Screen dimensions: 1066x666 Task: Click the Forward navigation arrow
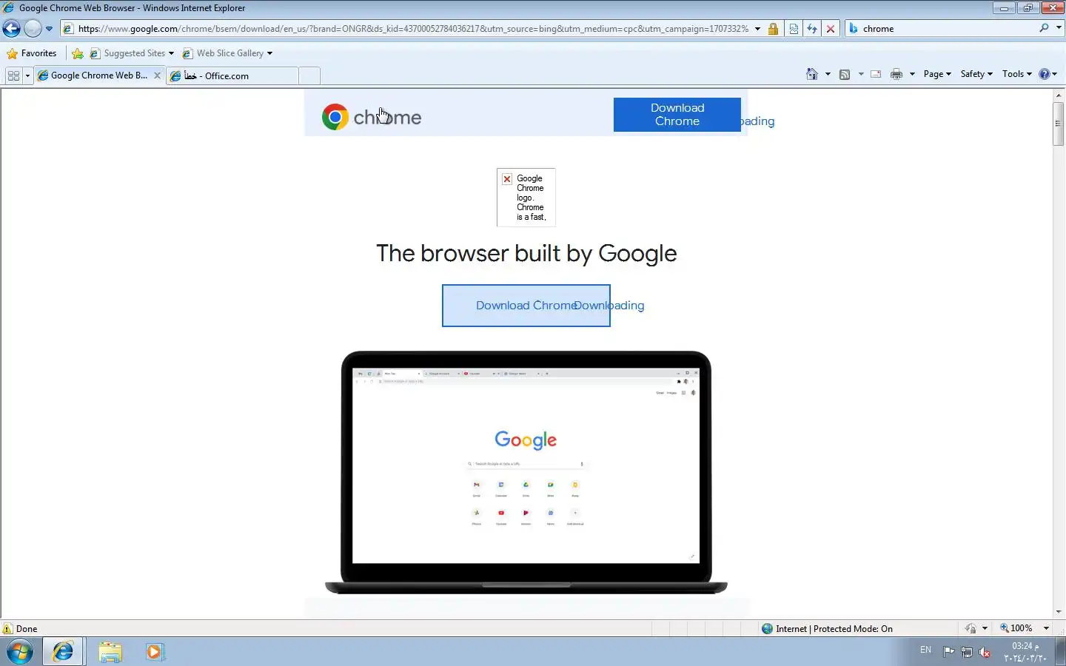click(x=33, y=29)
